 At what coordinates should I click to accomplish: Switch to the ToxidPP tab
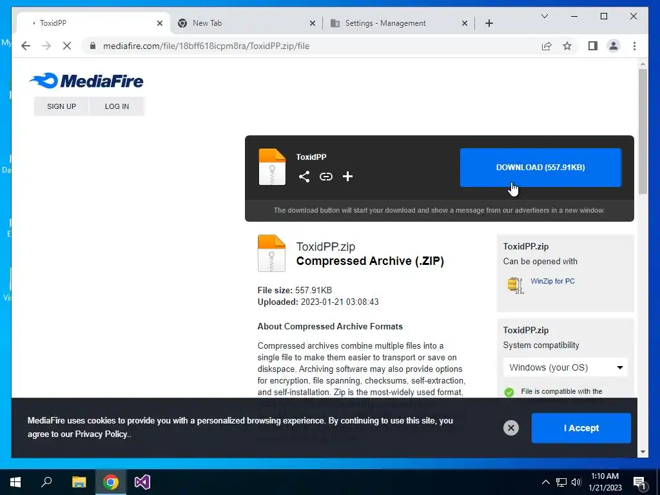(x=93, y=23)
